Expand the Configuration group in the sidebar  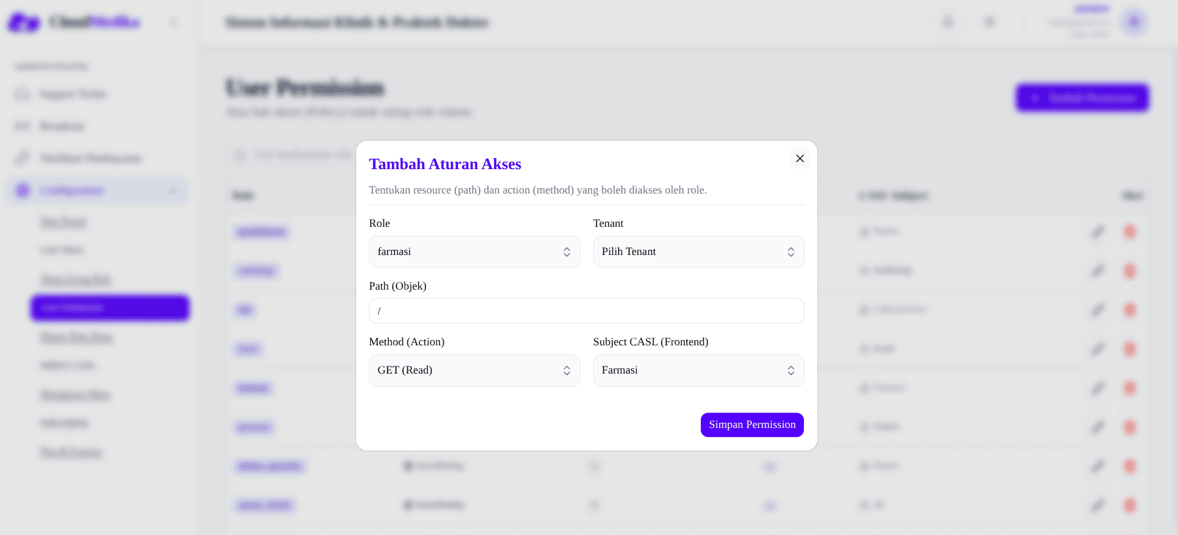click(x=98, y=190)
